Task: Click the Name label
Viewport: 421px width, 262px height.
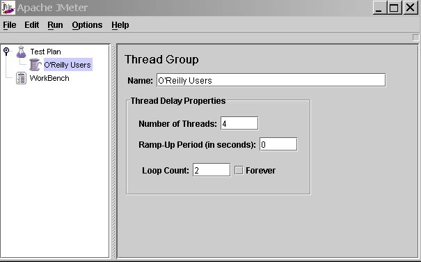Action: coord(140,81)
